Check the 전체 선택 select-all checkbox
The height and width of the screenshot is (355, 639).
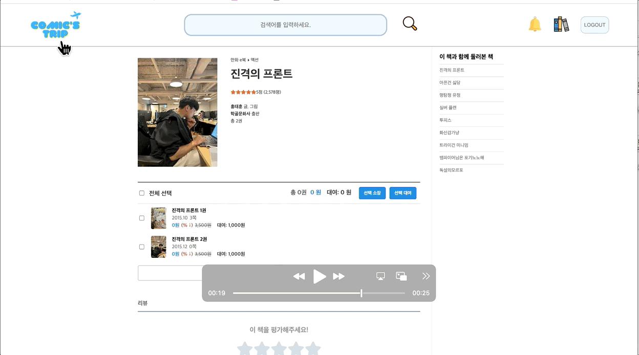141,193
